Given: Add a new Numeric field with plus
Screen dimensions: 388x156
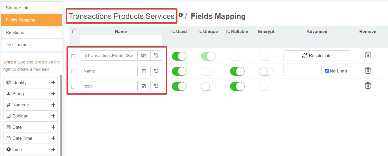Looking at the screenshot, I should point(53,105).
